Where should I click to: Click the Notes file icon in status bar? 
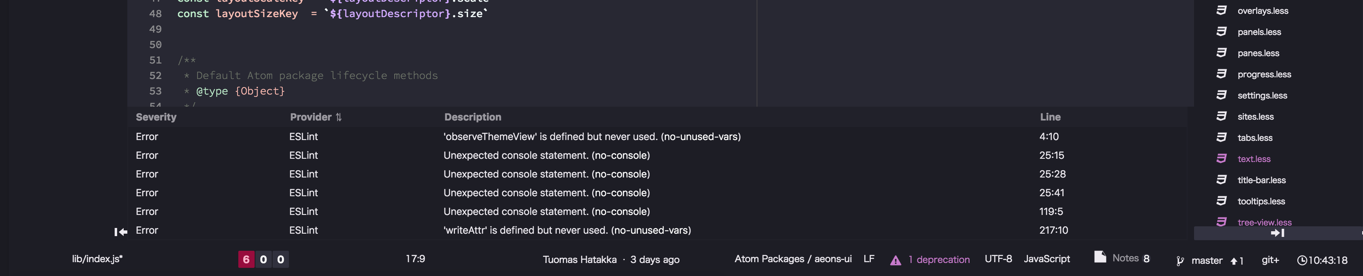coord(1100,258)
